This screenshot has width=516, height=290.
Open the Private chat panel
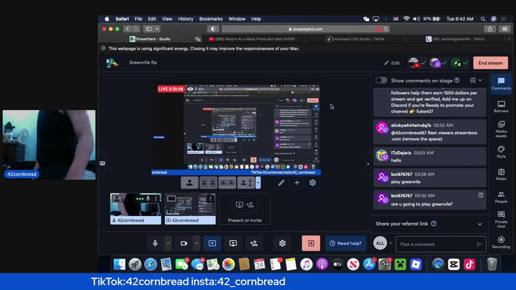(501, 220)
